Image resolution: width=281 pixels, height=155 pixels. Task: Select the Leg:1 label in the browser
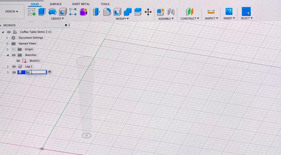pyautogui.click(x=29, y=66)
